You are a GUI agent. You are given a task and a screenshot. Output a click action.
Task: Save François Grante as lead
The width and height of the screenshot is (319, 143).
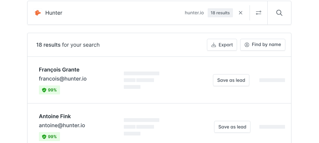231,80
